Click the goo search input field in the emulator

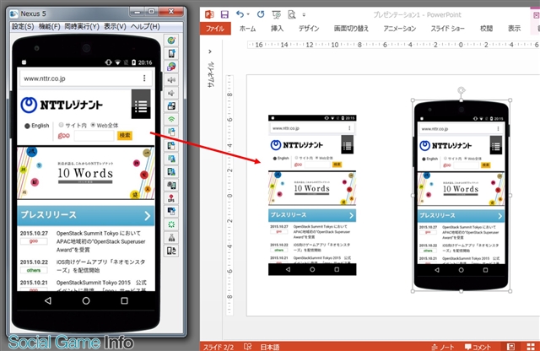[x=94, y=136]
